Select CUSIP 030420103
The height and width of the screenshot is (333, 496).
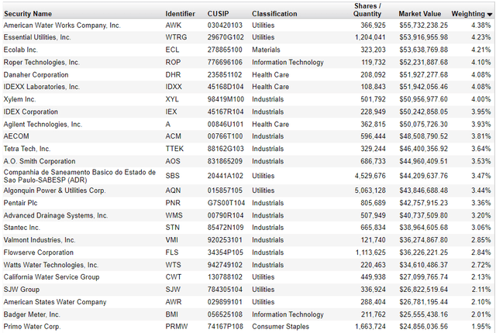225,26
